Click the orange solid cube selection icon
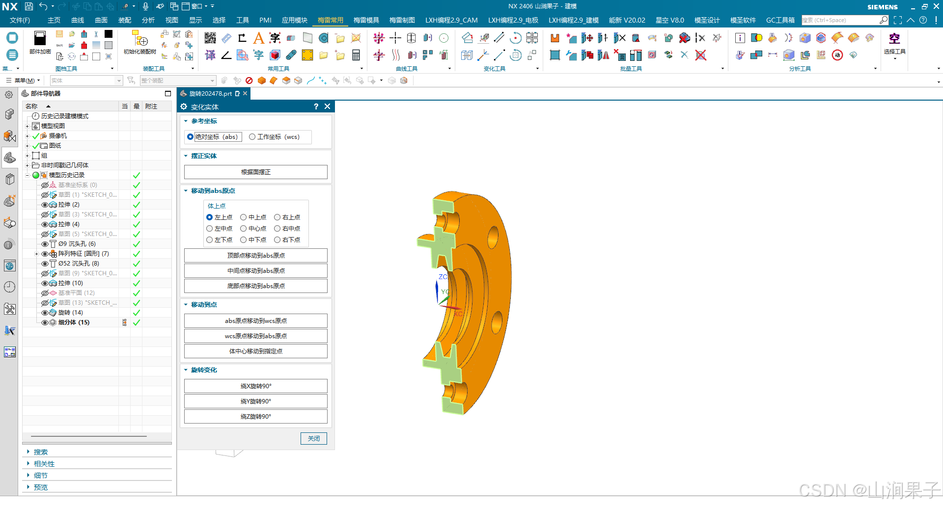943x506 pixels. [x=261, y=80]
